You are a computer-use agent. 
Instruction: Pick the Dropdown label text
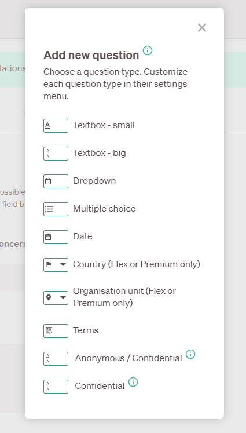(x=94, y=181)
